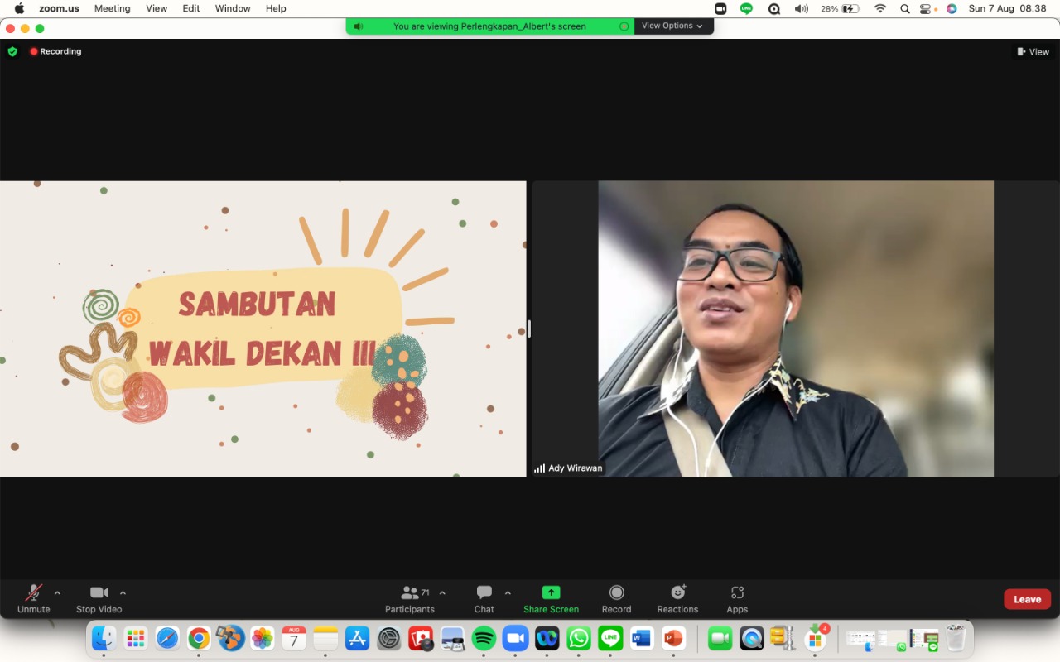Click the View layout button
Viewport: 1060px width, 662px height.
(x=1033, y=51)
